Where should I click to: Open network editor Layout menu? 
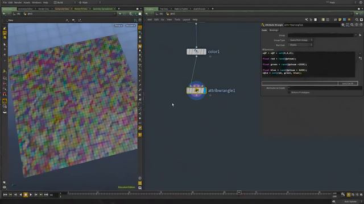tap(186, 20)
